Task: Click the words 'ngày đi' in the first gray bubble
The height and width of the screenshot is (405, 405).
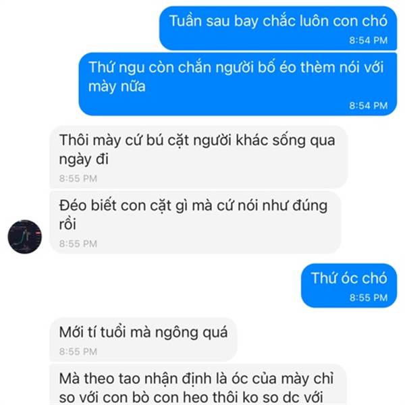Action: 84,159
